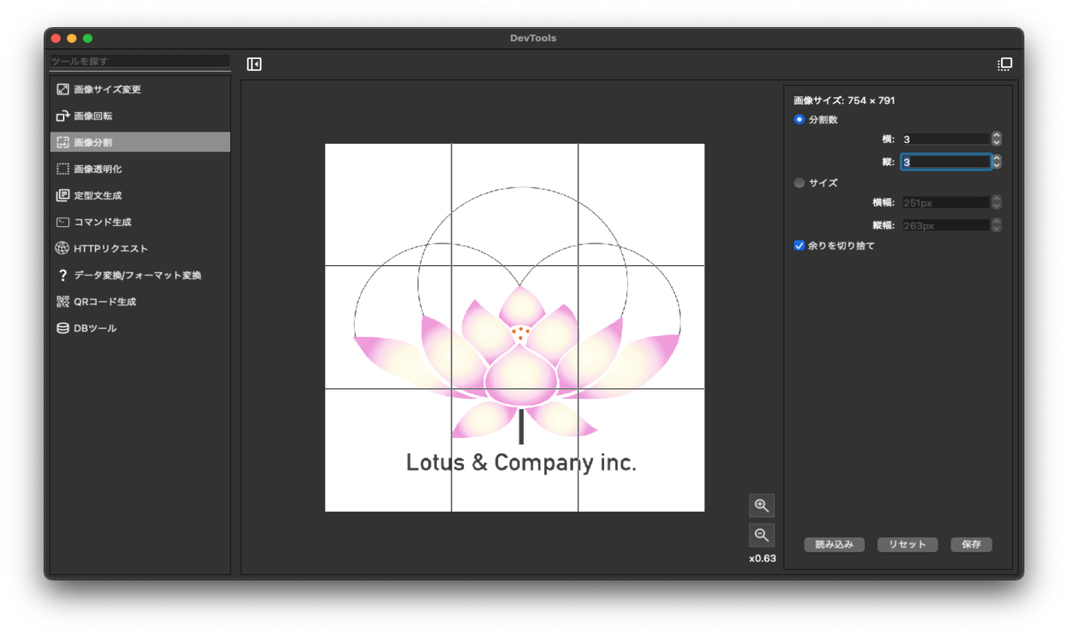The width and height of the screenshot is (1068, 634).
Task: Click the stepper arrows for 縦 value
Action: (996, 162)
